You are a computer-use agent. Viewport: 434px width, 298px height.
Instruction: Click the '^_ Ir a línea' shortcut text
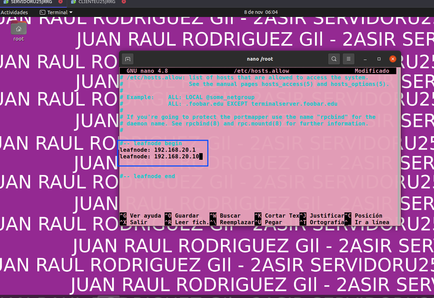pos(367,222)
